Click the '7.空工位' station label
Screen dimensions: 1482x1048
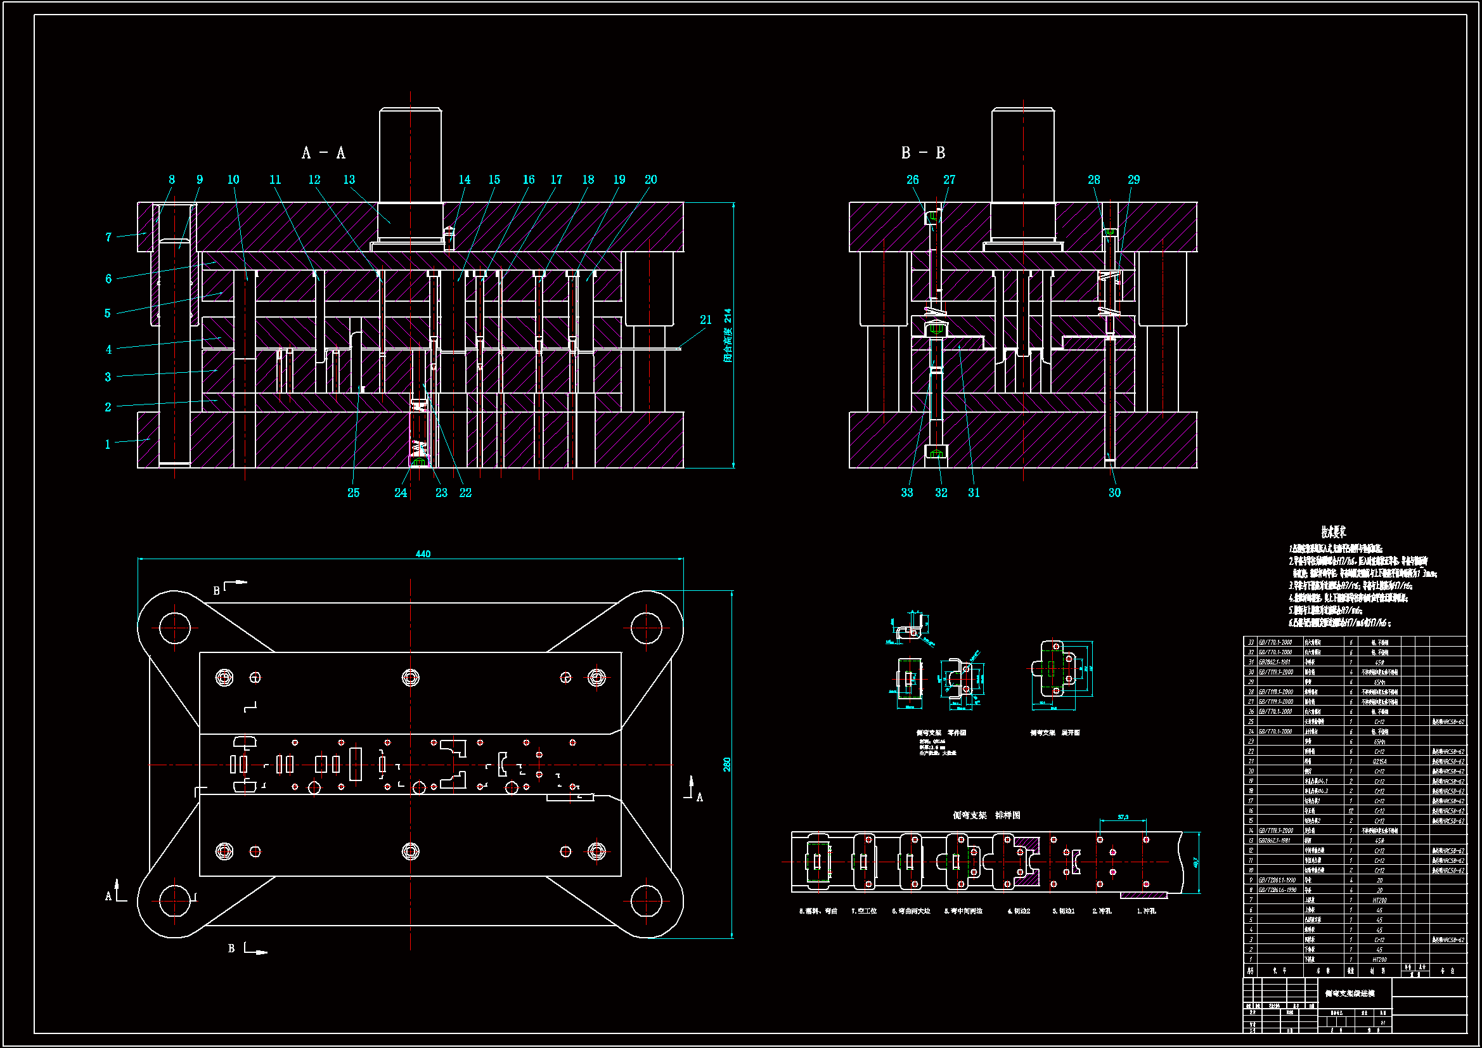point(863,911)
